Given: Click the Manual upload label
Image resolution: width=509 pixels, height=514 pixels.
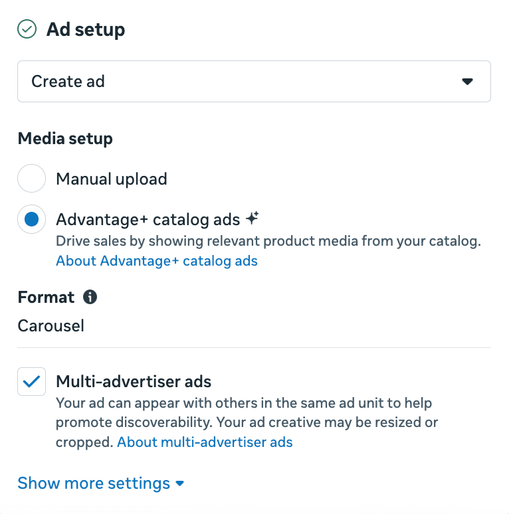Looking at the screenshot, I should [112, 179].
